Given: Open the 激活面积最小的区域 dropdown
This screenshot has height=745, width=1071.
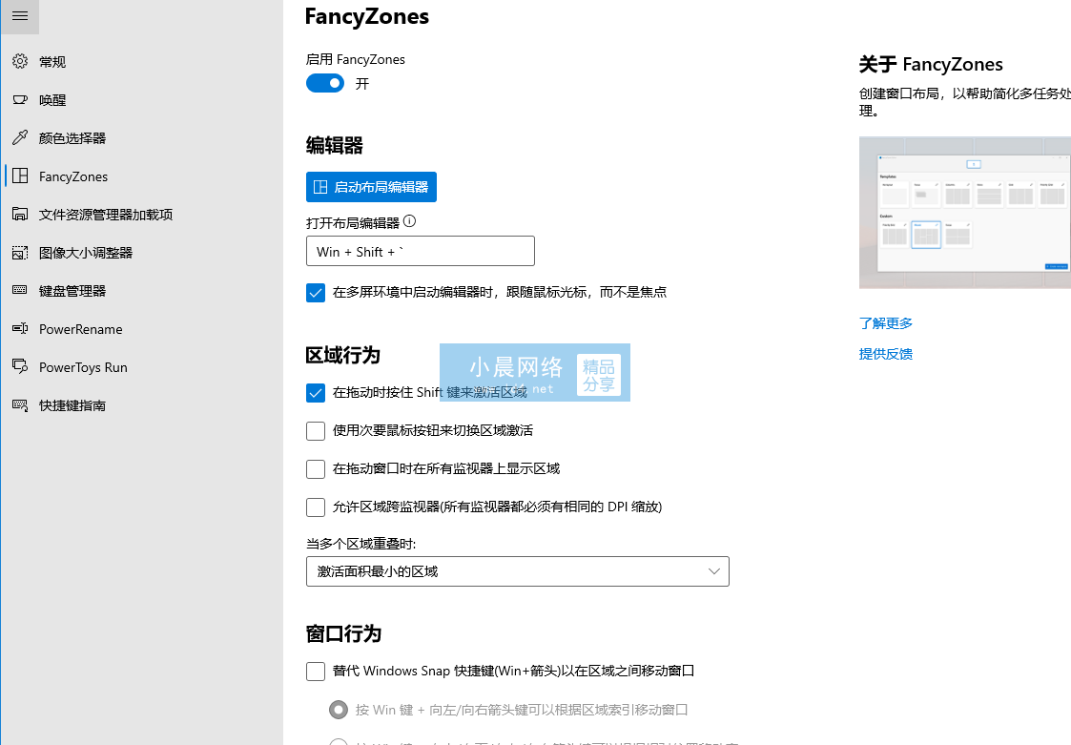Looking at the screenshot, I should point(518,571).
